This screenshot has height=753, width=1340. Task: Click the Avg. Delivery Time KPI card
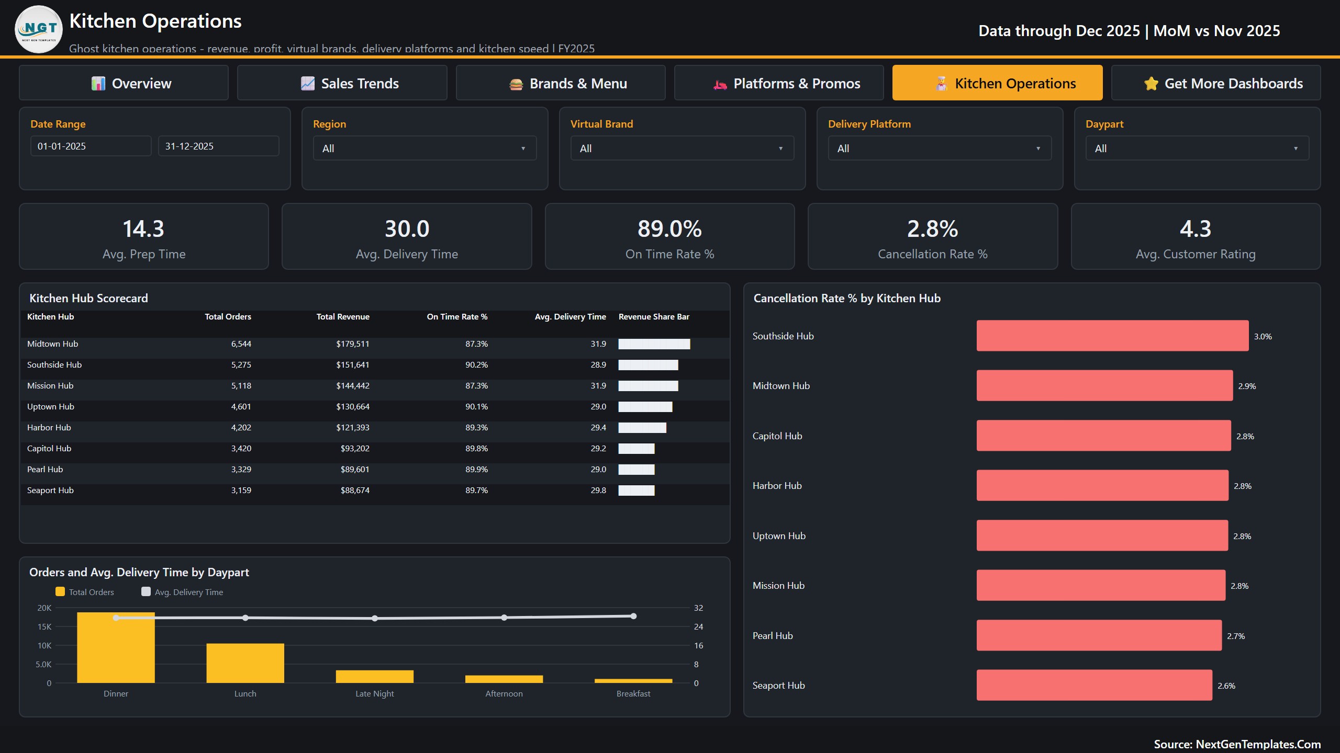[x=407, y=236]
